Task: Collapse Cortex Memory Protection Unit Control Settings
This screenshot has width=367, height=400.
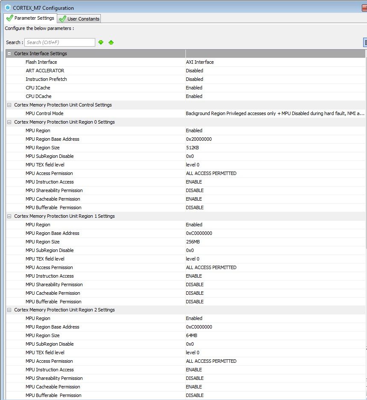Action: (9, 105)
